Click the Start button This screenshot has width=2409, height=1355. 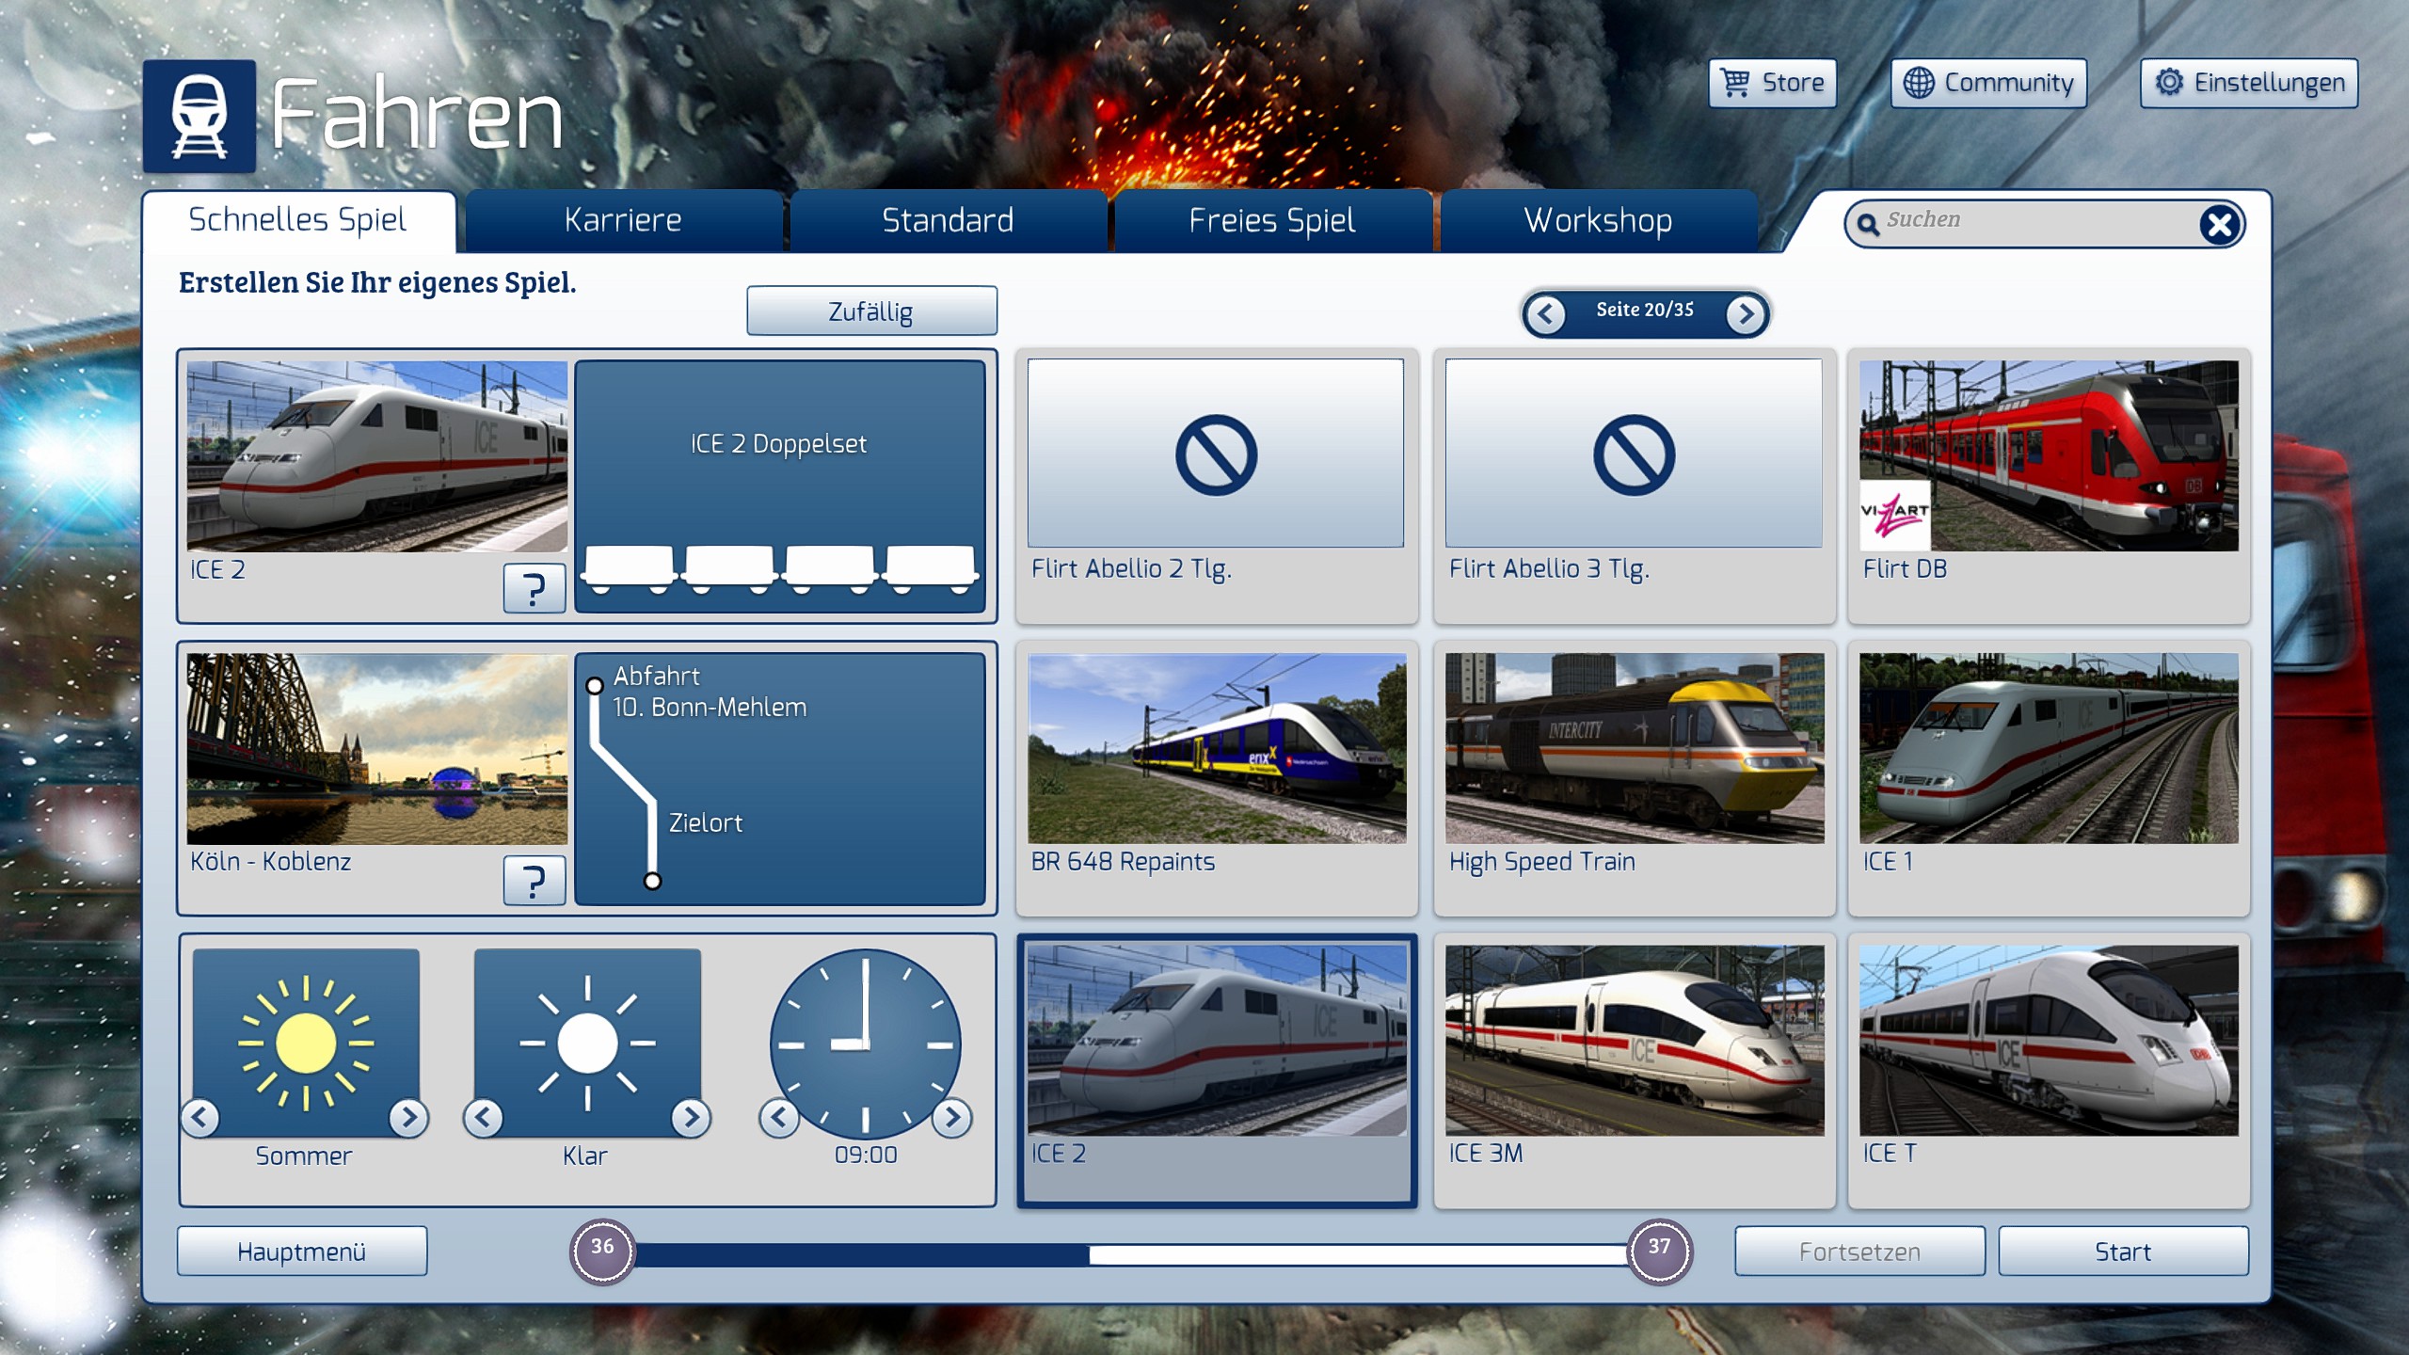pyautogui.click(x=2123, y=1251)
